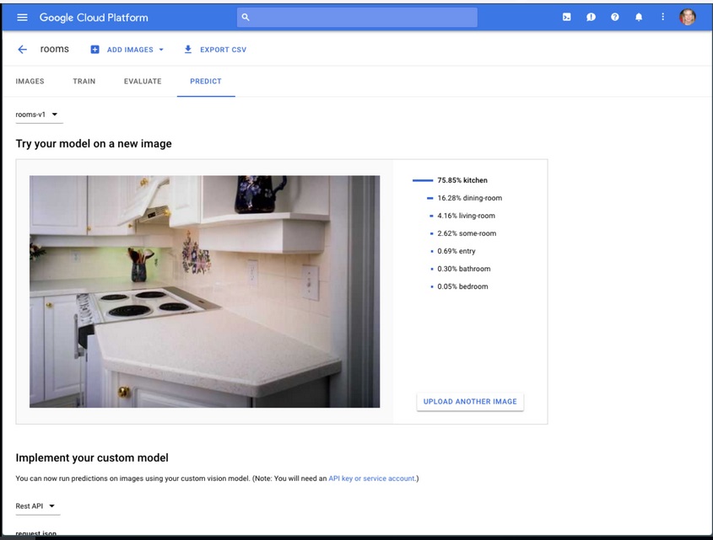713x540 pixels.
Task: Expand the Rest API dropdown
Action: click(x=38, y=506)
